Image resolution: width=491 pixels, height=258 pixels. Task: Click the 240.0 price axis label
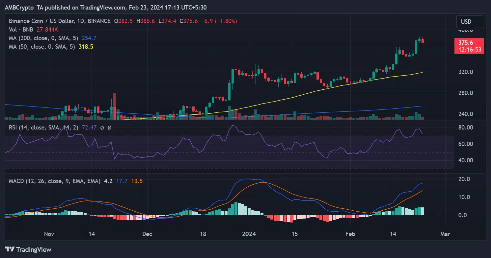pyautogui.click(x=465, y=114)
